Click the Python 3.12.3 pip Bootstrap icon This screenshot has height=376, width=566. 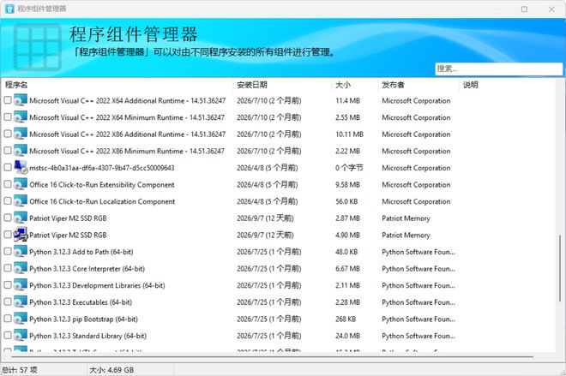(21, 319)
